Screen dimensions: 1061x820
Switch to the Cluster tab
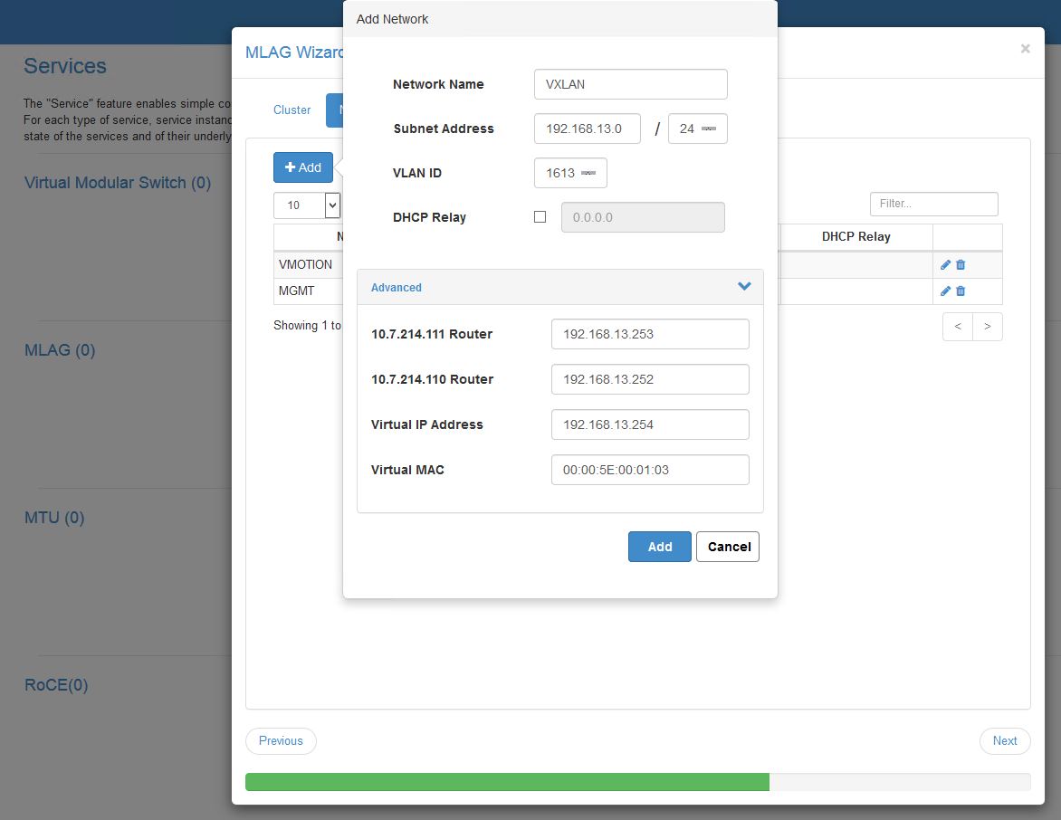tap(292, 110)
